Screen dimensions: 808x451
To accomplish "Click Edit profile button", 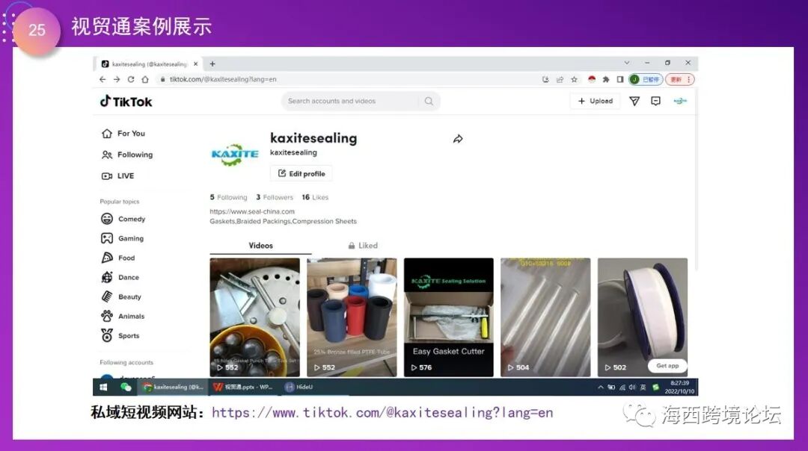I will (x=302, y=173).
